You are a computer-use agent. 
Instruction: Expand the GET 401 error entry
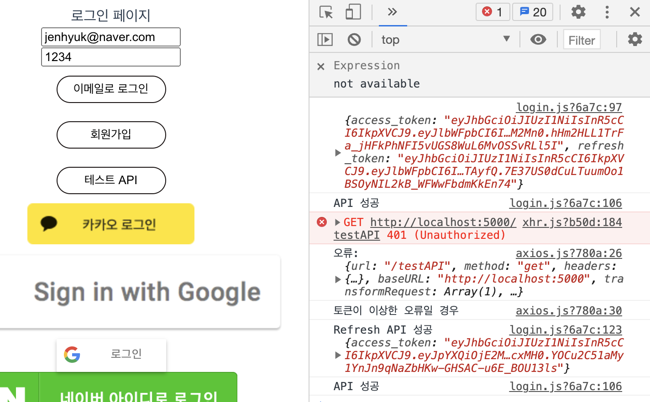(338, 222)
